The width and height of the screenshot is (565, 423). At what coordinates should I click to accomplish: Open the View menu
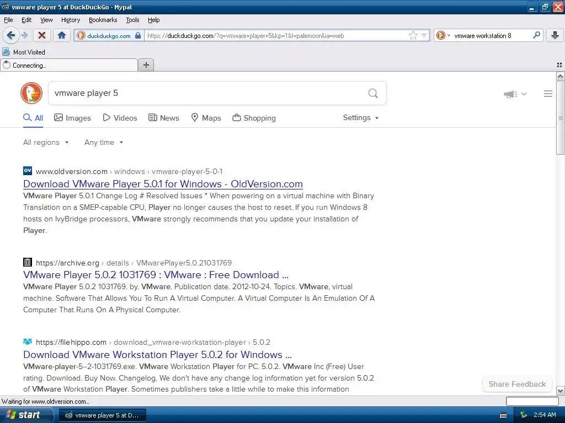click(46, 20)
